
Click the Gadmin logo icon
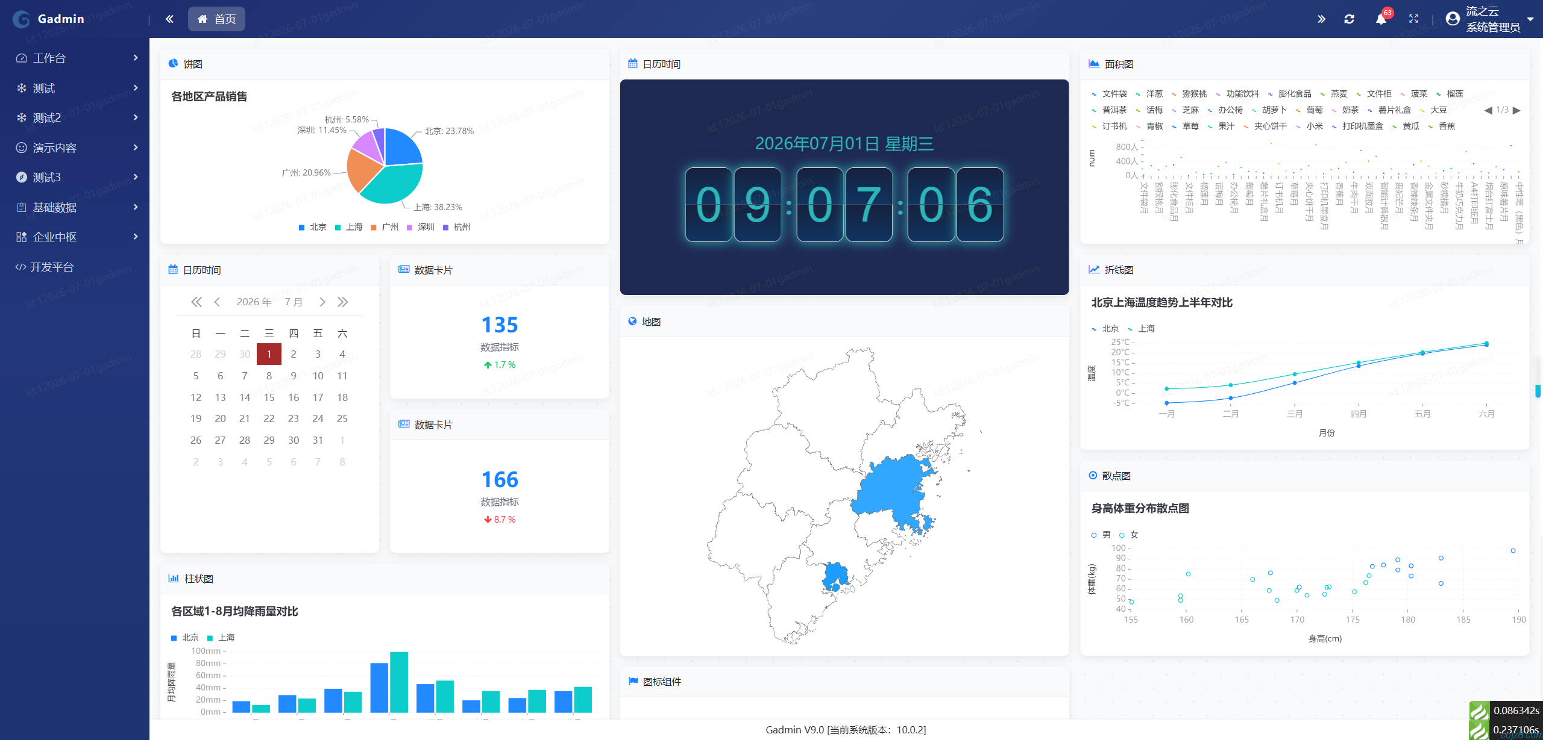pyautogui.click(x=21, y=19)
